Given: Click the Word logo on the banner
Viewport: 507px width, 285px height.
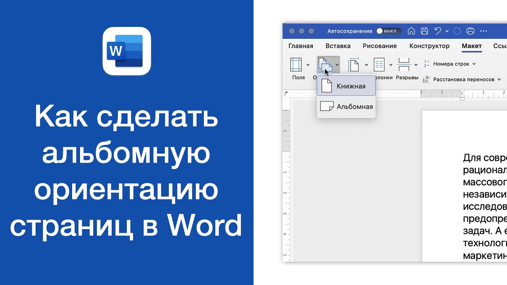Looking at the screenshot, I should [127, 51].
